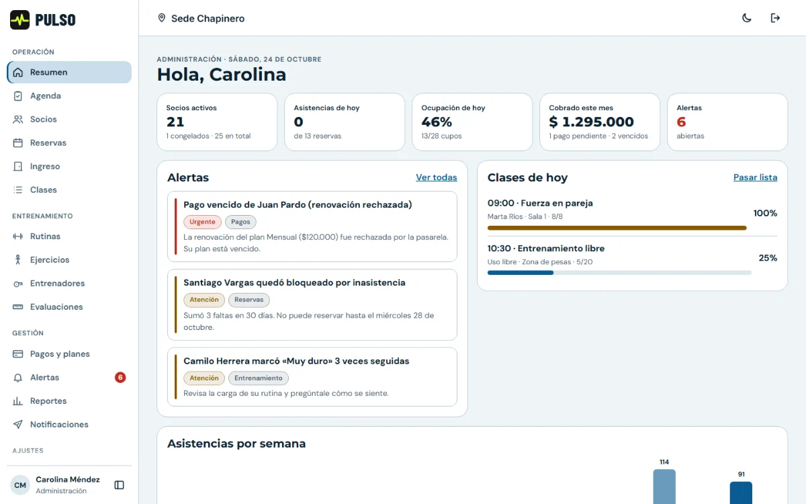The width and height of the screenshot is (806, 504).
Task: Collapse the sidebar using the panel icon
Action: pos(119,485)
